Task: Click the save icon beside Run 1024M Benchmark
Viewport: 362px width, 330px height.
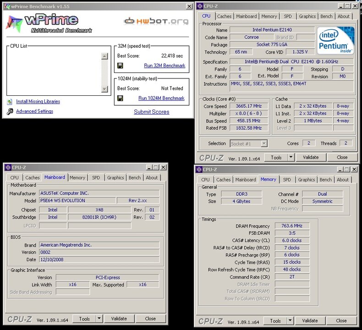Action: coord(120,99)
